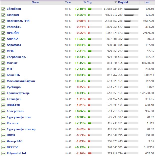The image size is (155, 156).
Task: Open the Транснефть пр. stock page
Action: [18, 93]
